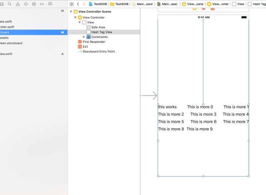Open the Breakpoint navigator tag icon
The image size is (266, 195).
click(x=42, y=4)
